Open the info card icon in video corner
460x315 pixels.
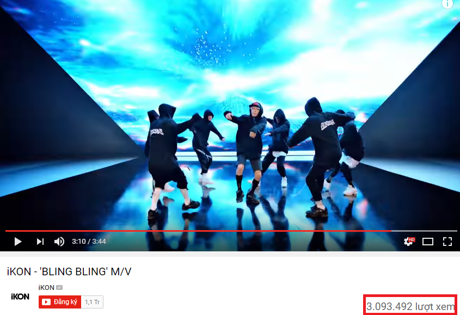(x=447, y=3)
